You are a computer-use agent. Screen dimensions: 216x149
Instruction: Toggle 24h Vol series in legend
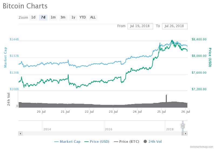tap(153, 141)
